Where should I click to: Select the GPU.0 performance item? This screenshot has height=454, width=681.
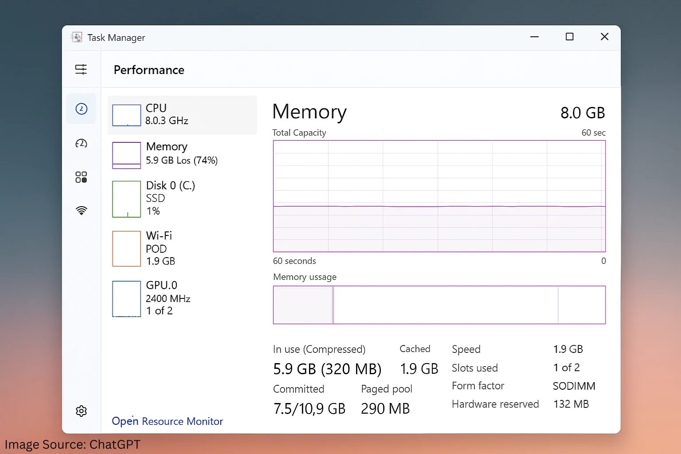[182, 298]
